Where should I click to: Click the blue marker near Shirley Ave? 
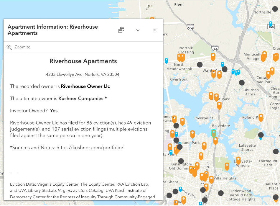[181, 189]
